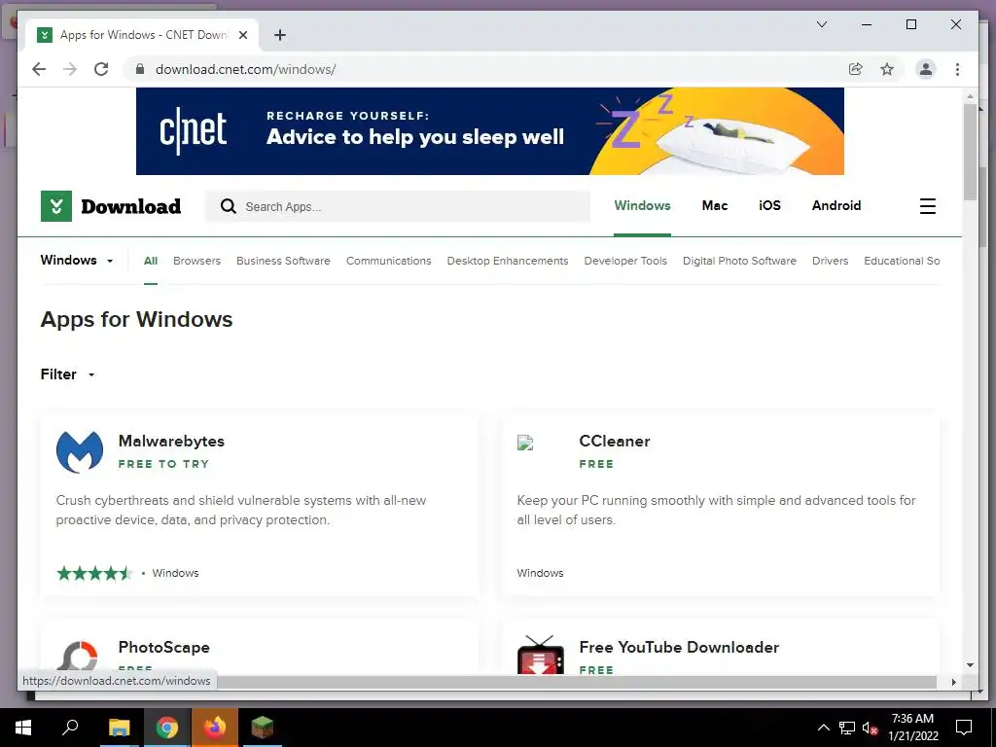This screenshot has height=747, width=996.
Task: Open the Digital Photo Software category
Action: [739, 261]
